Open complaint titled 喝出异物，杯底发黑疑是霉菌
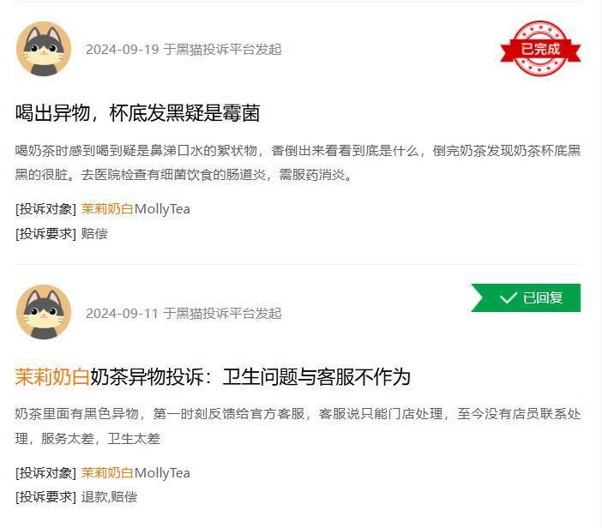This screenshot has width=602, height=528. tap(137, 113)
